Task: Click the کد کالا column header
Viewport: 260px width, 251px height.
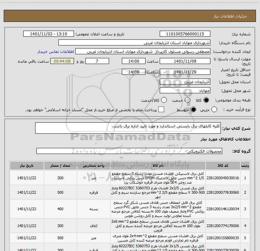Action: (x=223, y=166)
